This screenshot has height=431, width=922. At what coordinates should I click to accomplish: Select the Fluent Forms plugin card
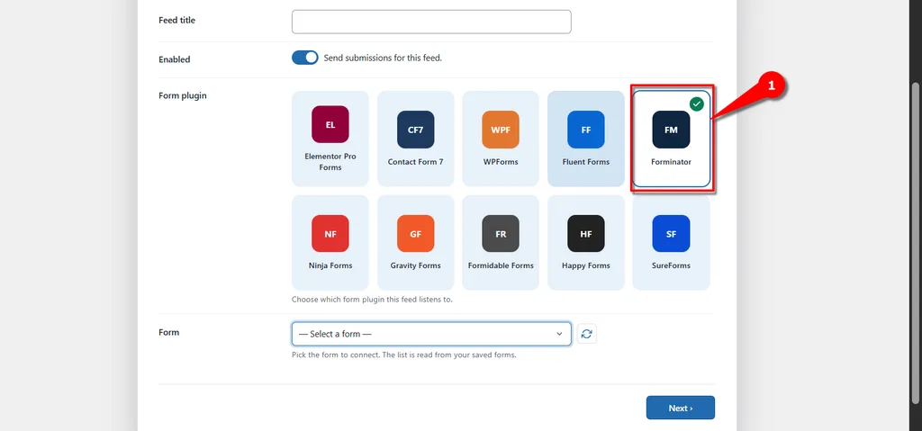[585, 139]
